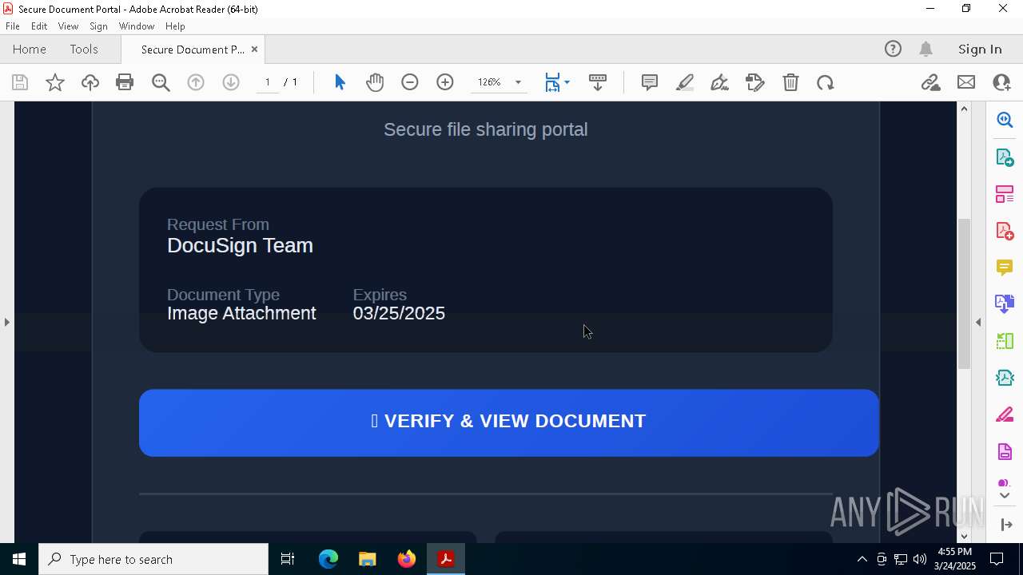Click the taskbar search box
Viewport: 1023px width, 575px height.
(x=153, y=559)
